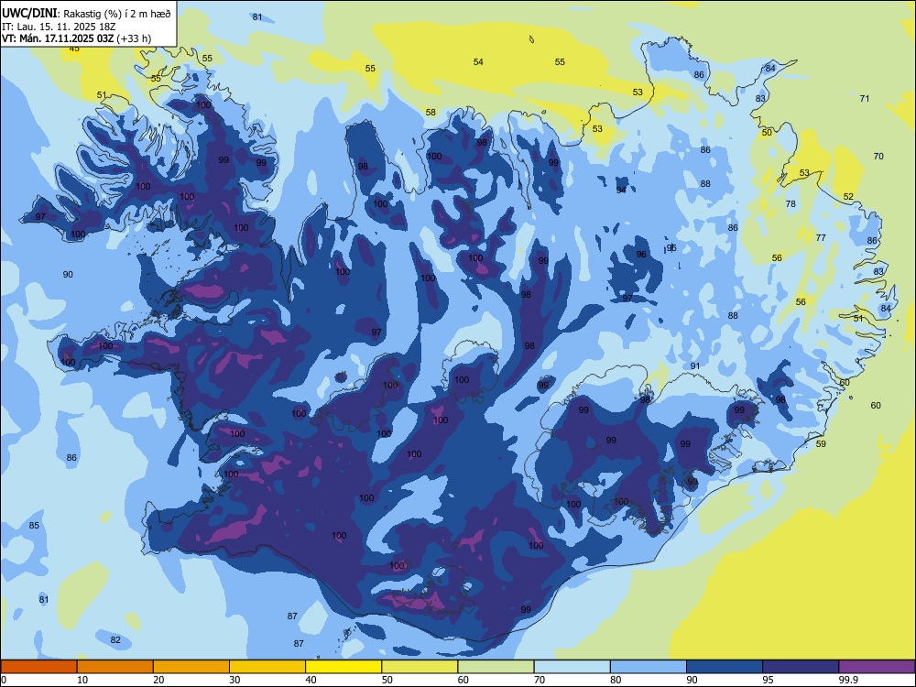Image resolution: width=916 pixels, height=687 pixels.
Task: Select the 'VT: Mán. 17.11.2025 03Z' valid time
Action: click(58, 38)
